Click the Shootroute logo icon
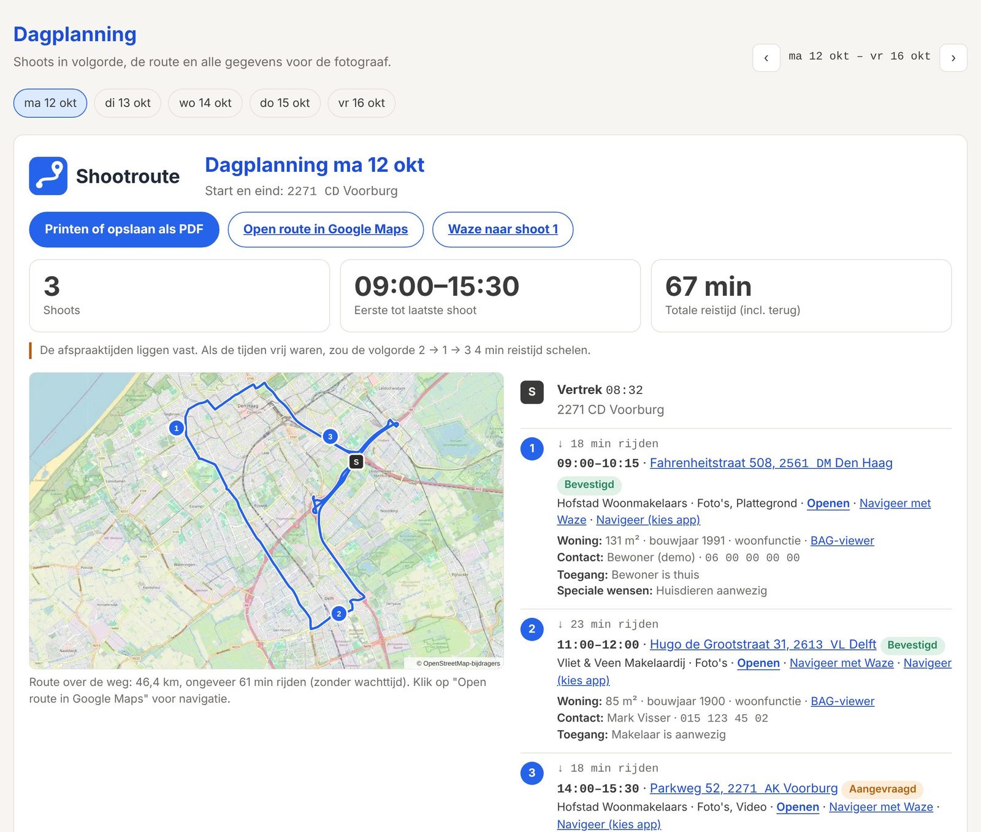The height and width of the screenshot is (832, 981). coord(48,175)
